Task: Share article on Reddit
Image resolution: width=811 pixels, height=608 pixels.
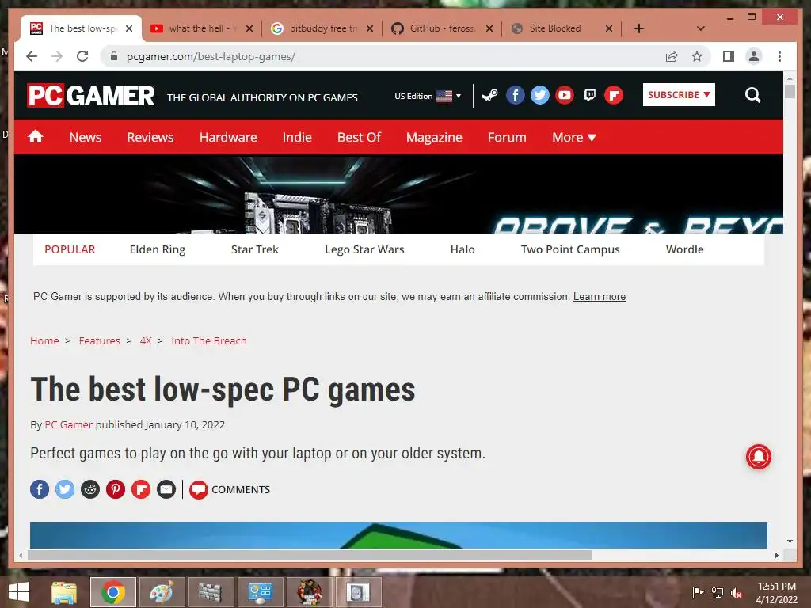Action: click(x=90, y=489)
